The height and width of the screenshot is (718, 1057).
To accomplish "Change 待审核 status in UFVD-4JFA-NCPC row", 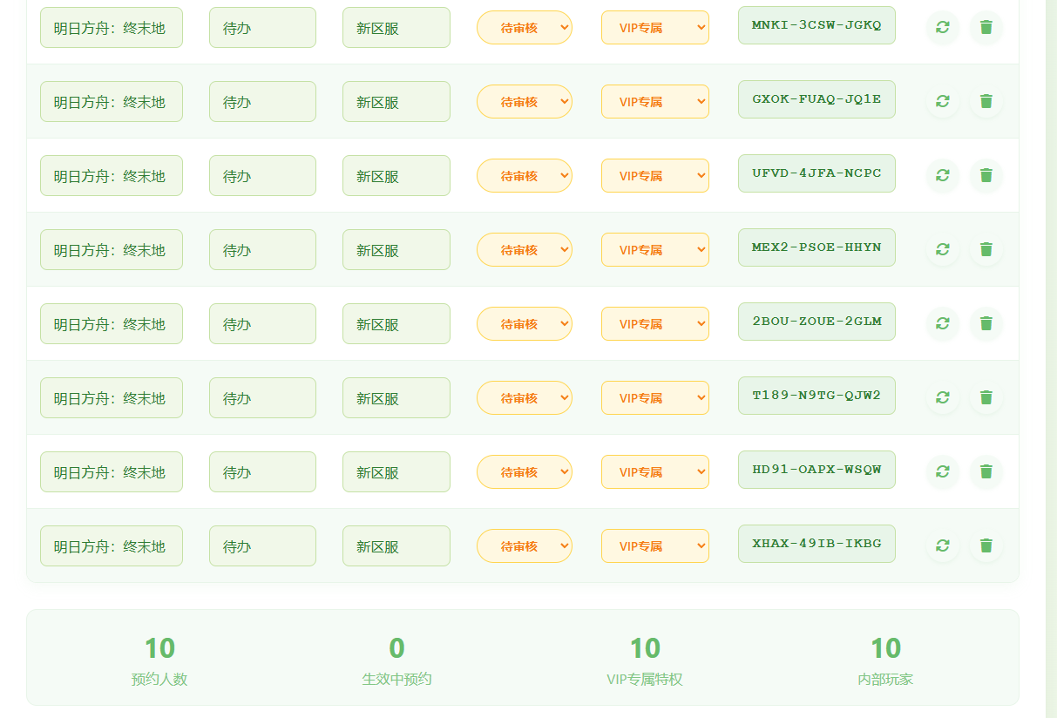I will (x=525, y=176).
